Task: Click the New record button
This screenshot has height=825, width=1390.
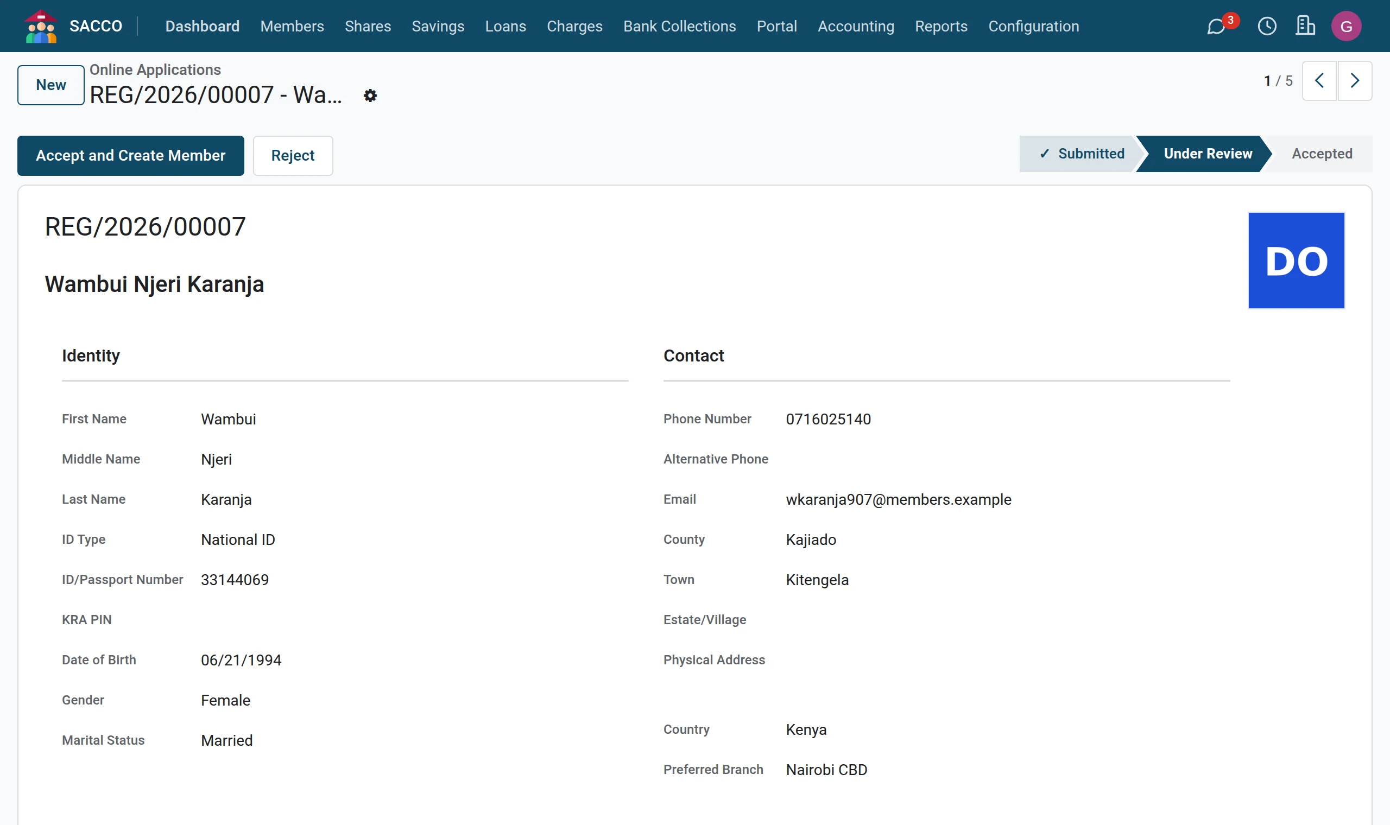Action: [x=50, y=85]
